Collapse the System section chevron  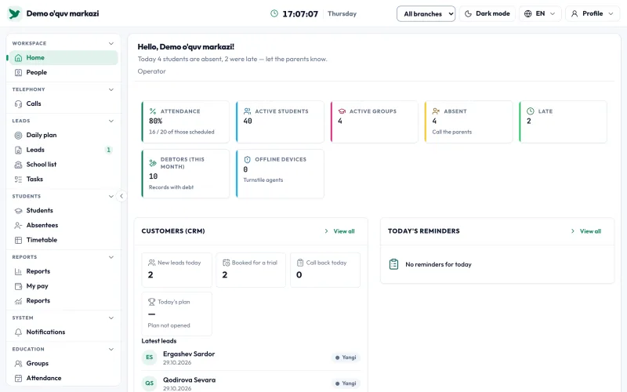(111, 318)
